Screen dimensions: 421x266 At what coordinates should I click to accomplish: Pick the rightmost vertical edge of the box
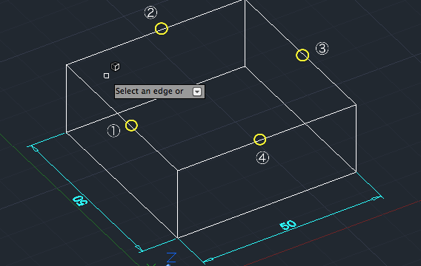(357, 138)
